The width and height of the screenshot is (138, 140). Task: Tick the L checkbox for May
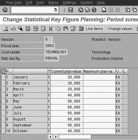click(x=125, y=101)
